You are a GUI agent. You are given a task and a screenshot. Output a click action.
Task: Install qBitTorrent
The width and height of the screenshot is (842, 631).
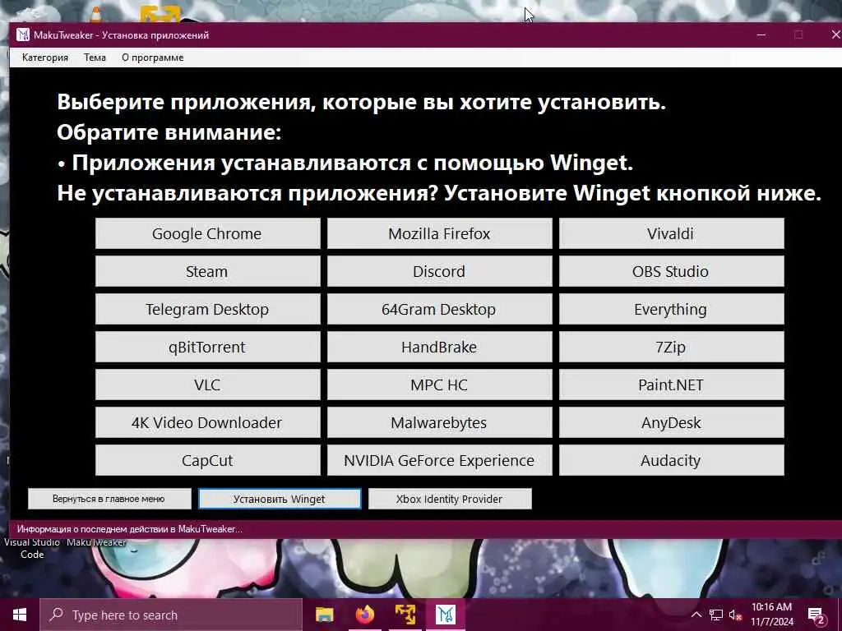[x=208, y=347]
